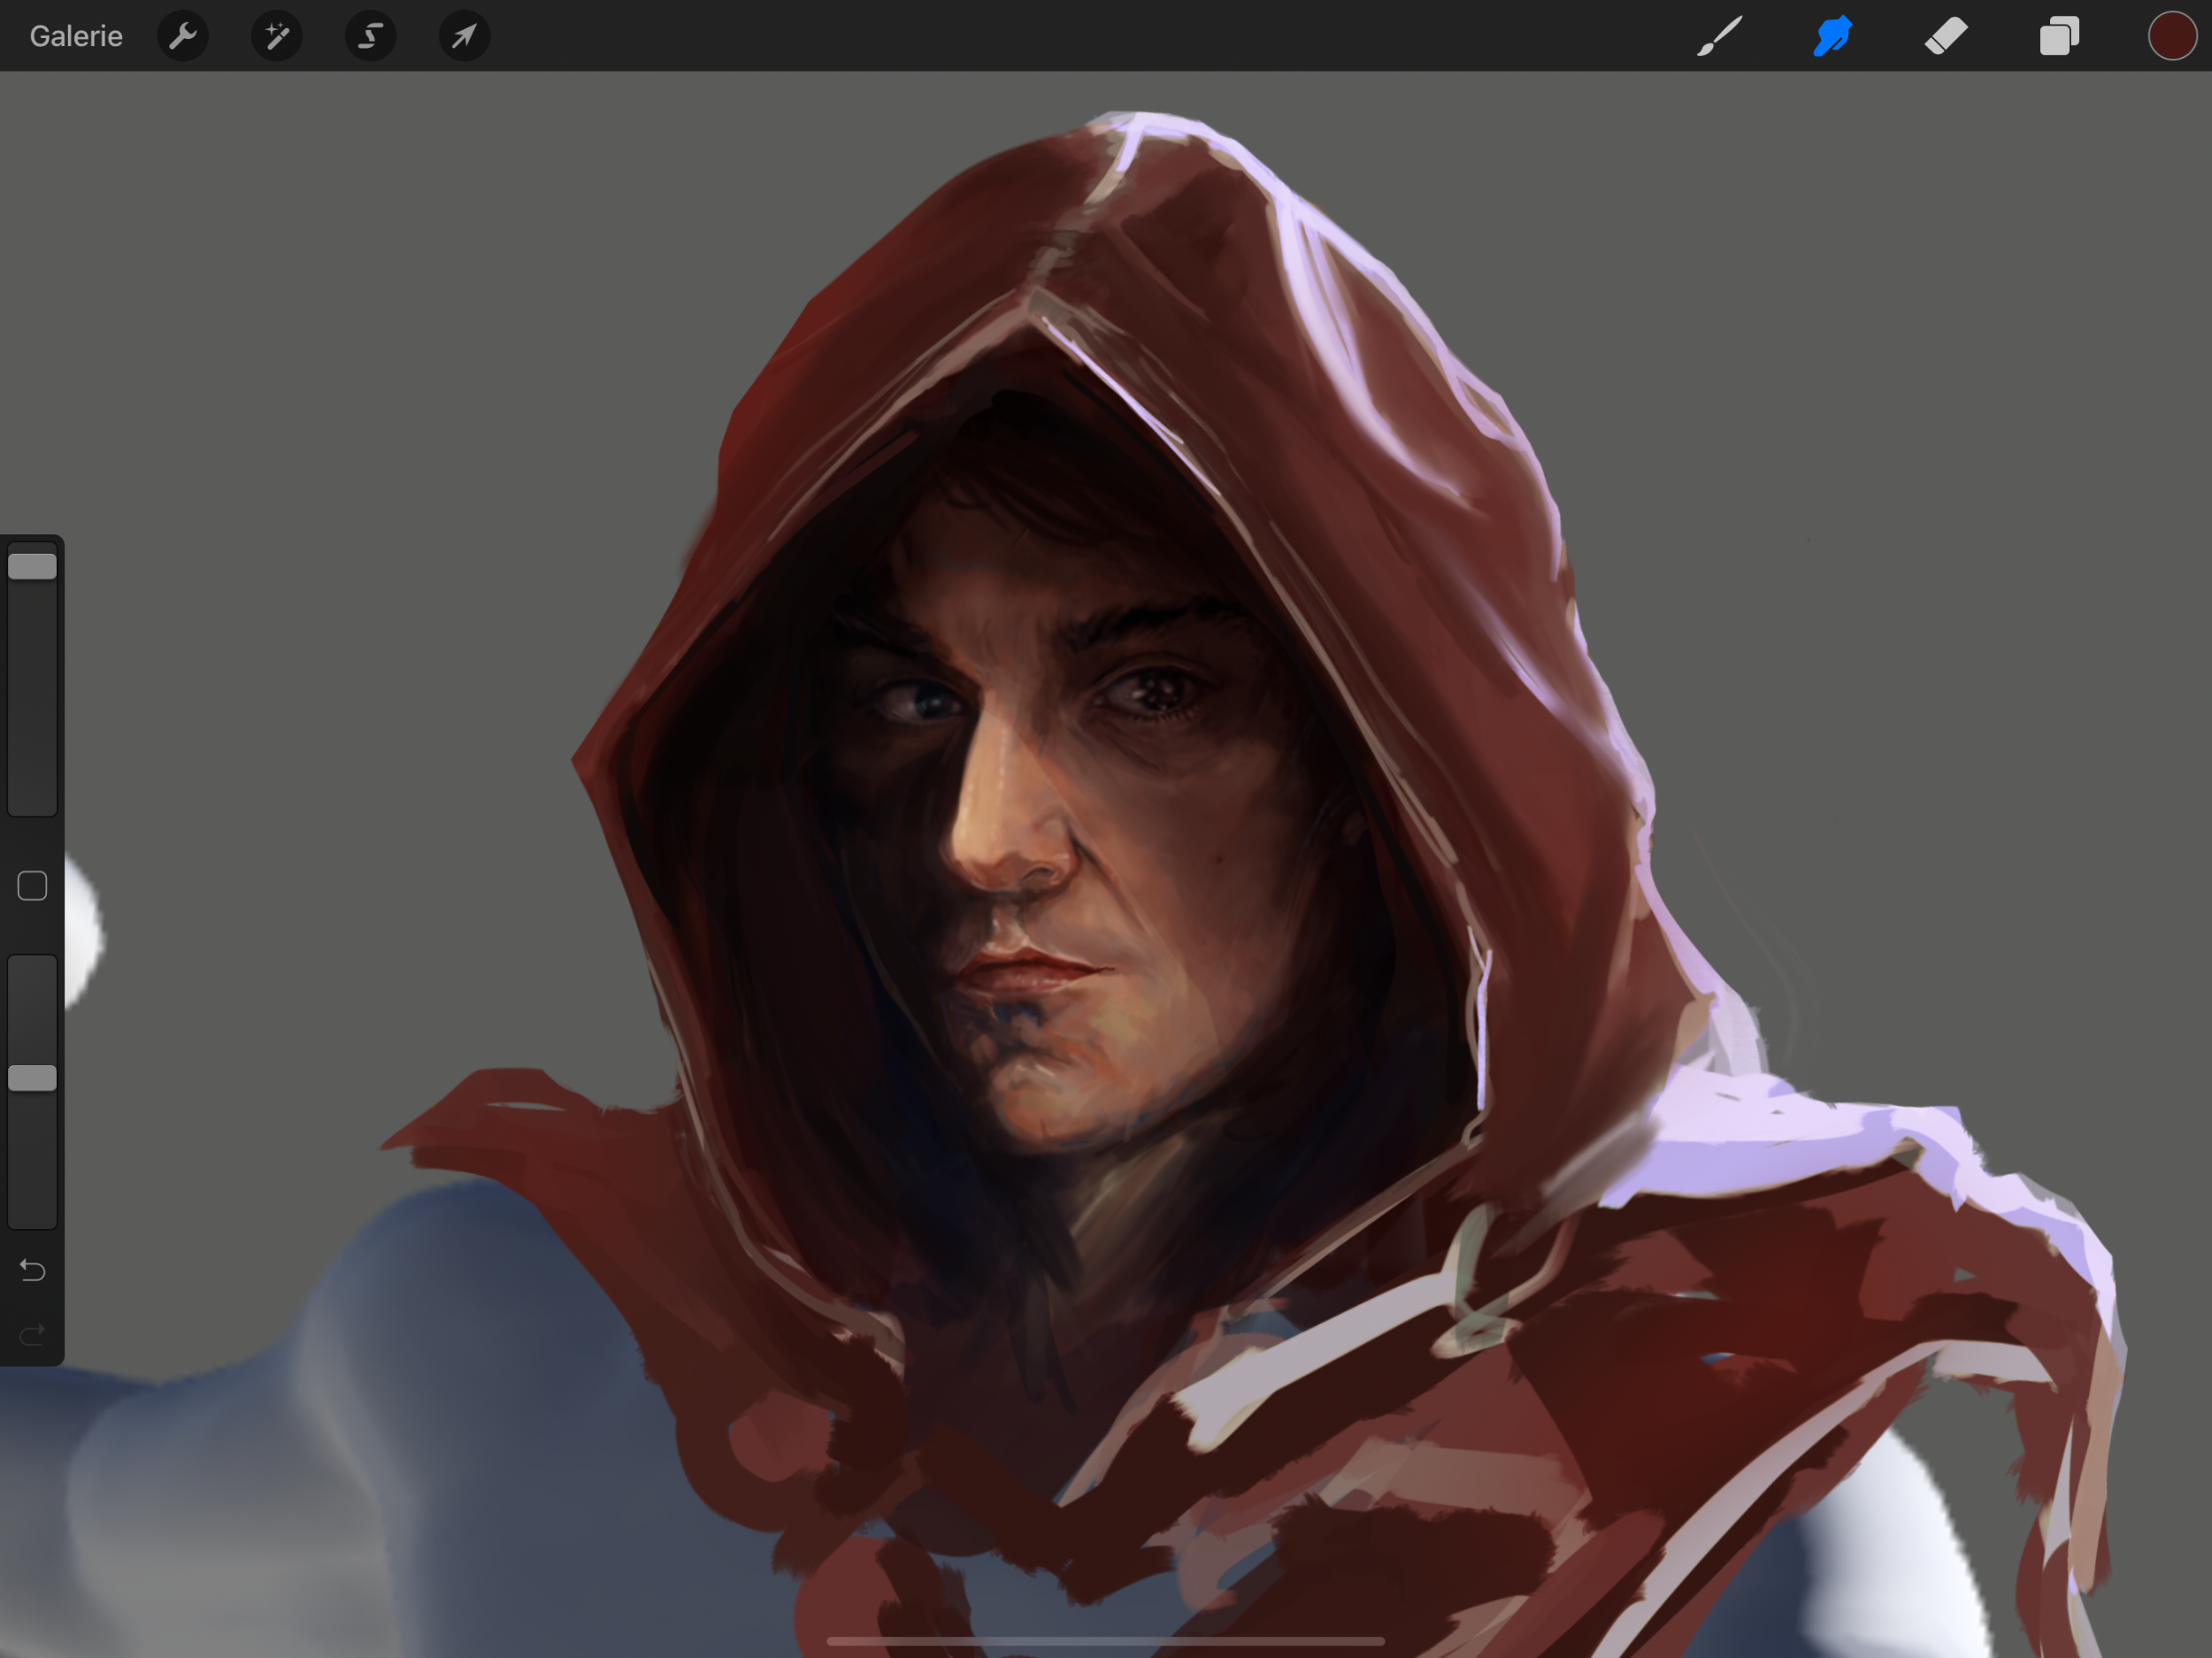Return to the Galerie view
2212x1658 pixels.
76,36
